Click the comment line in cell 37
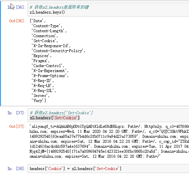The image size is (189, 175). click(x=61, y=113)
